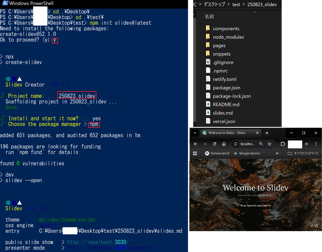
Task: Reload the Slidev page in the browser
Action: pos(214,144)
